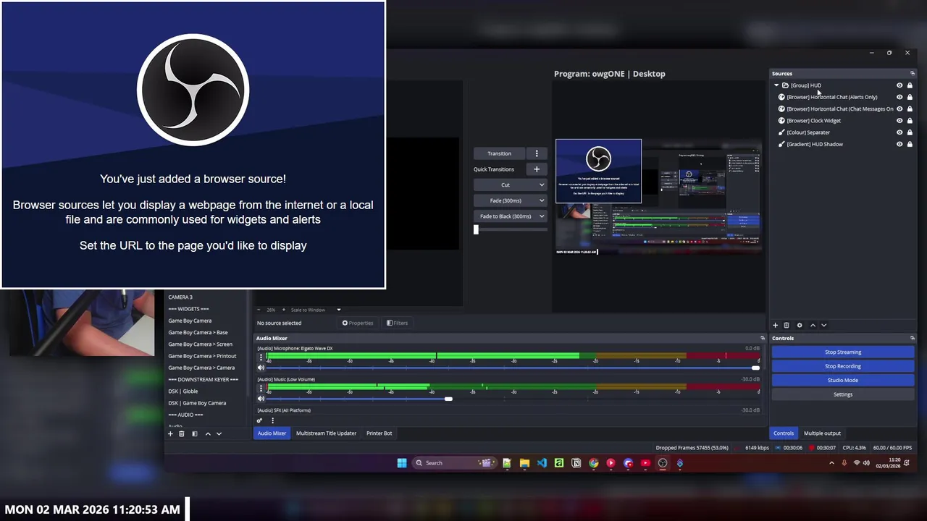927x521 pixels.
Task: Toggle Studio Mode button
Action: [843, 381]
